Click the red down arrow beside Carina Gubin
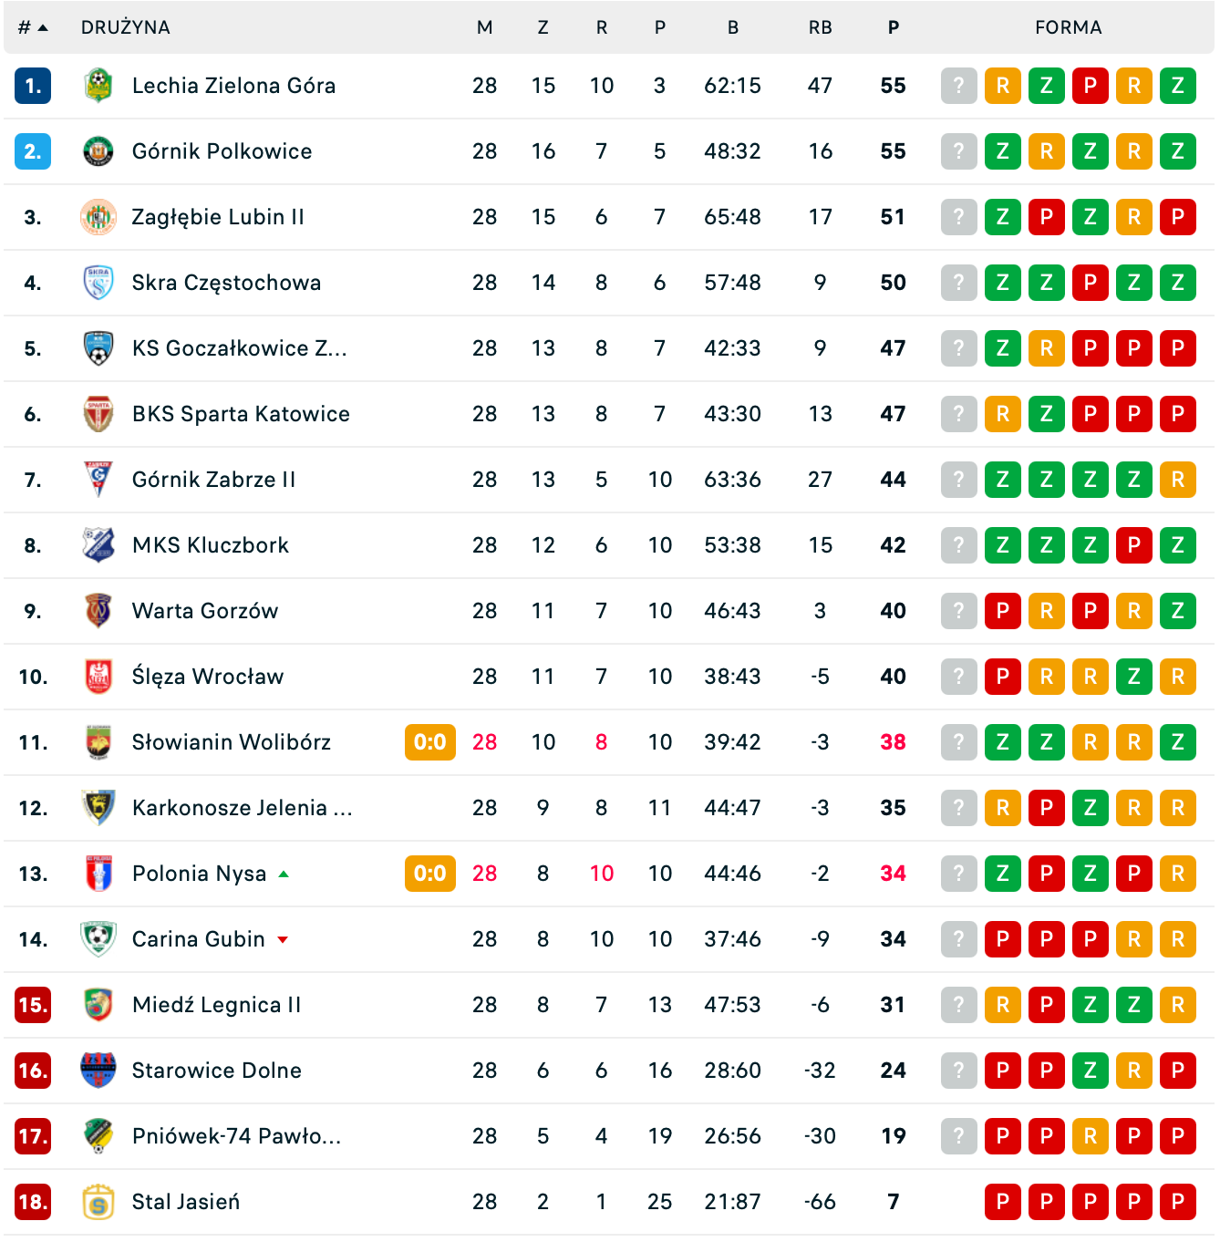The image size is (1220, 1242). point(283,939)
